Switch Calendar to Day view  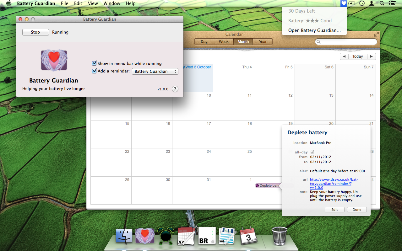(x=204, y=42)
